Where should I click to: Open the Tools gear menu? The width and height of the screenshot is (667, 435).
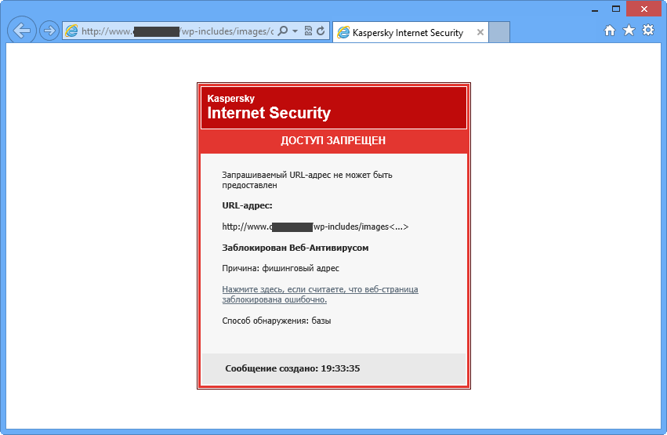(x=648, y=31)
